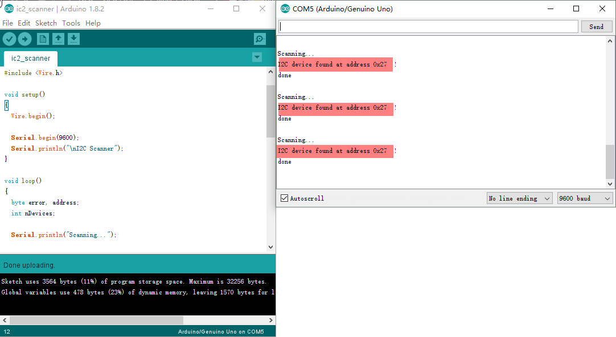Click the console scroll right arrow

[x=270, y=320]
